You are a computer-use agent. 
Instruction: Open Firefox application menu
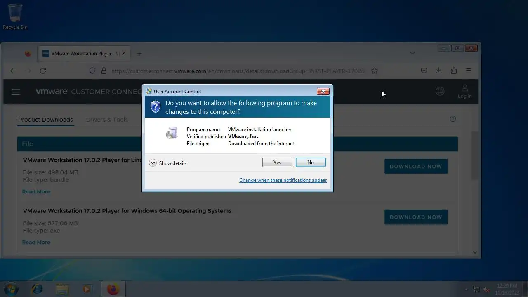pyautogui.click(x=469, y=71)
